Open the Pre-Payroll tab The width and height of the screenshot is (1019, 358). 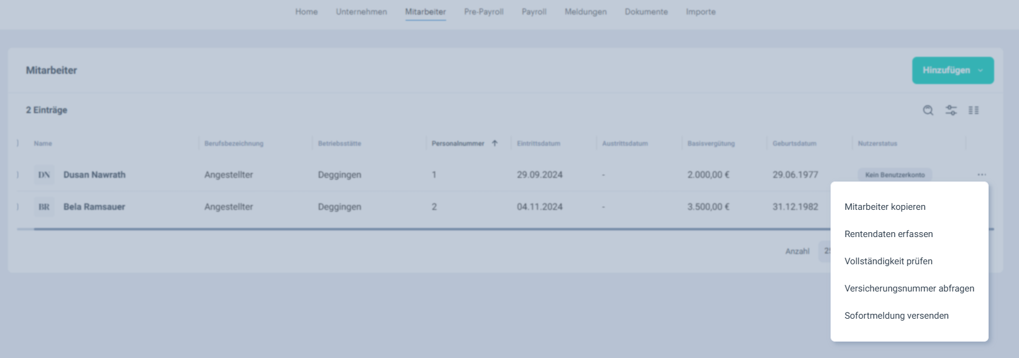pos(484,11)
